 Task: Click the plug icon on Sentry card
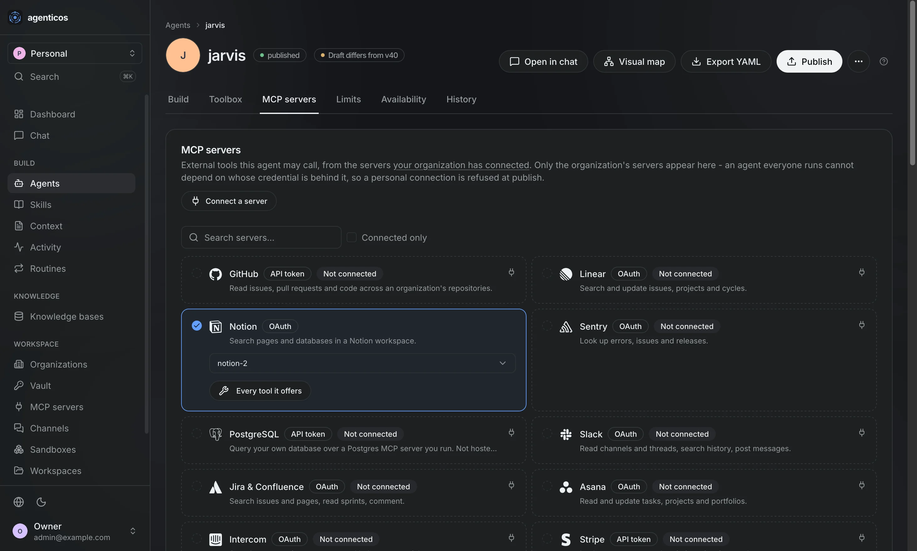(x=862, y=325)
